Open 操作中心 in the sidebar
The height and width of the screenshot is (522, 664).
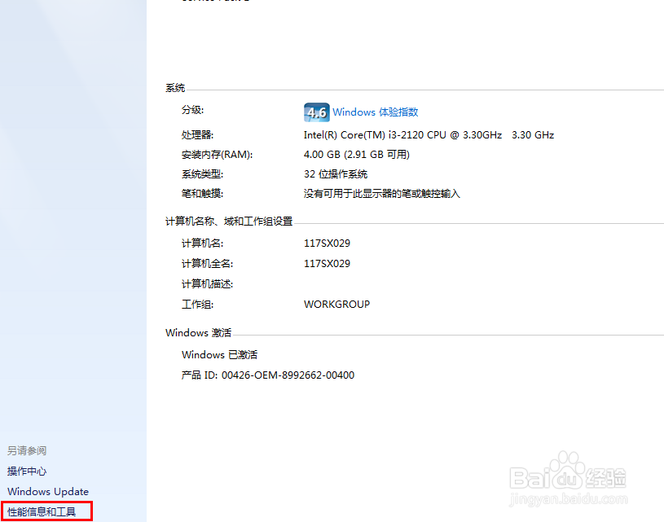pos(27,472)
